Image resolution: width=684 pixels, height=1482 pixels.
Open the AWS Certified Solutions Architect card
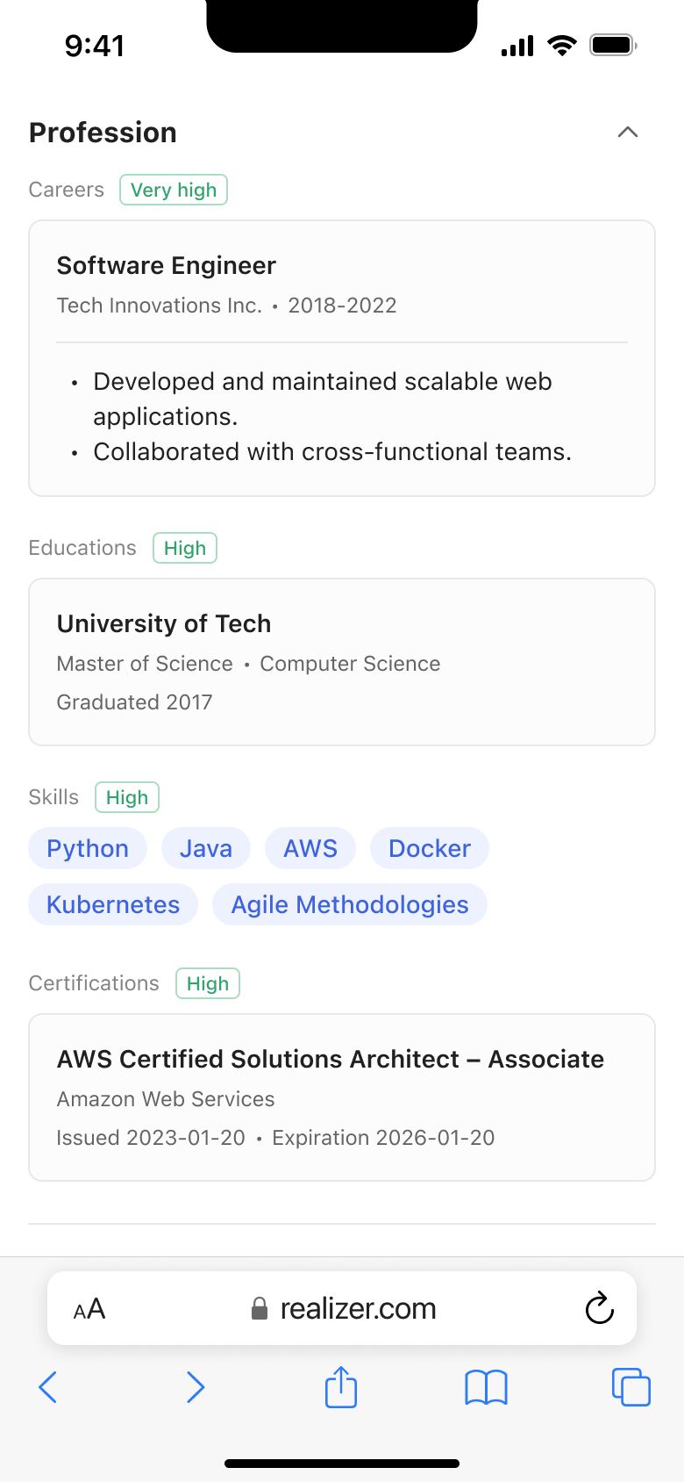342,1097
